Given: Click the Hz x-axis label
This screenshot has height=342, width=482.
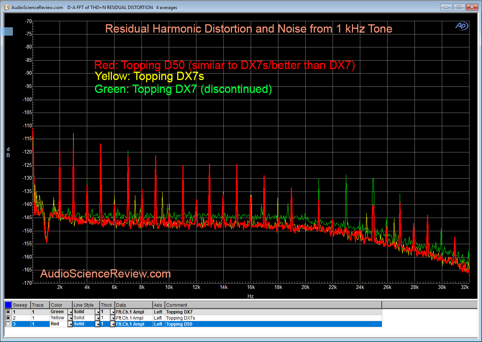Looking at the screenshot, I should (250, 296).
